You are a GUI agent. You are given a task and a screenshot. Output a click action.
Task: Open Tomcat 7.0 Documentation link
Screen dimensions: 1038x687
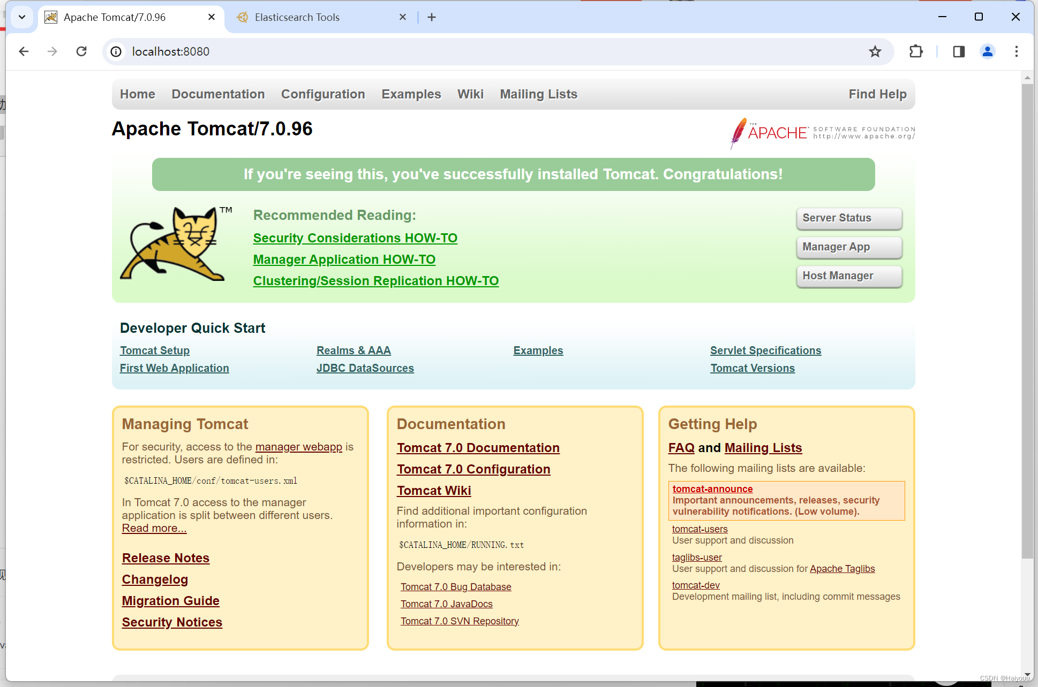(x=478, y=448)
